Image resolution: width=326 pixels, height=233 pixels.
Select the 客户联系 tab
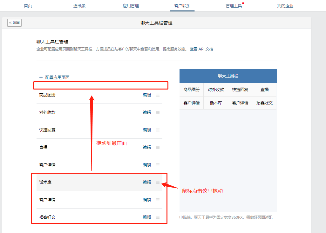pos(182,6)
